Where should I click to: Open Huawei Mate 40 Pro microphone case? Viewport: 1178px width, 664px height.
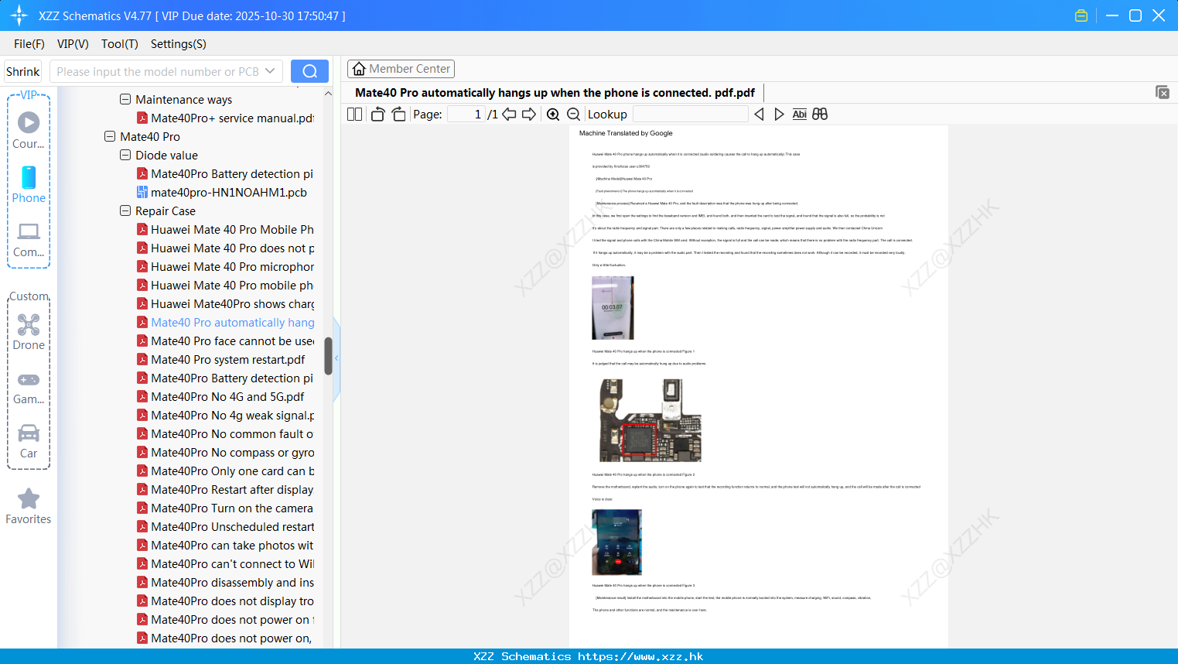tap(225, 266)
